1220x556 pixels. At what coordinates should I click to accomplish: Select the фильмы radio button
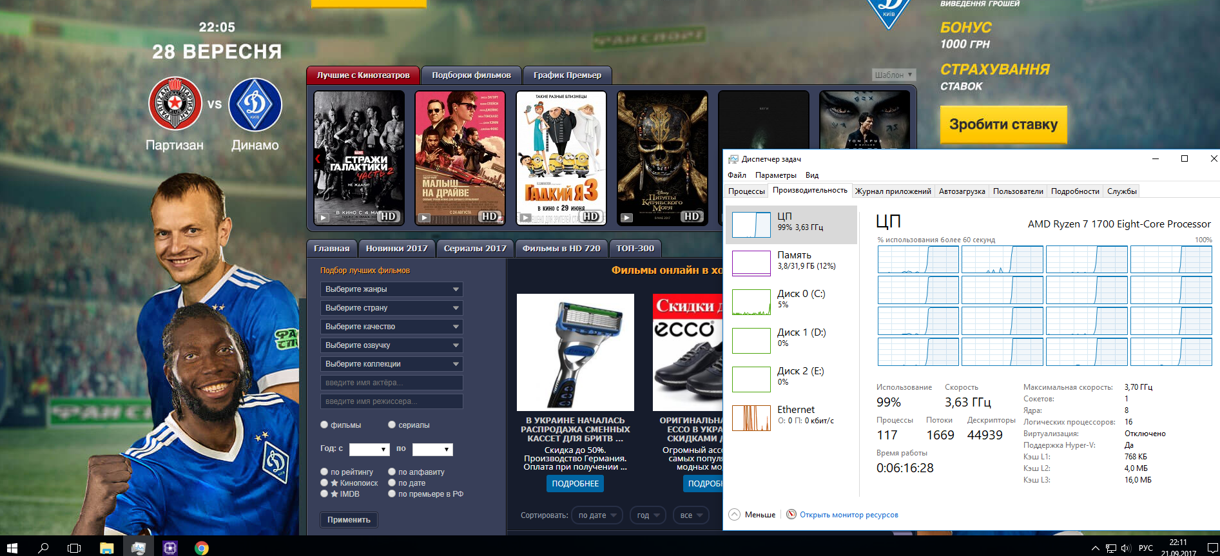[x=324, y=425]
